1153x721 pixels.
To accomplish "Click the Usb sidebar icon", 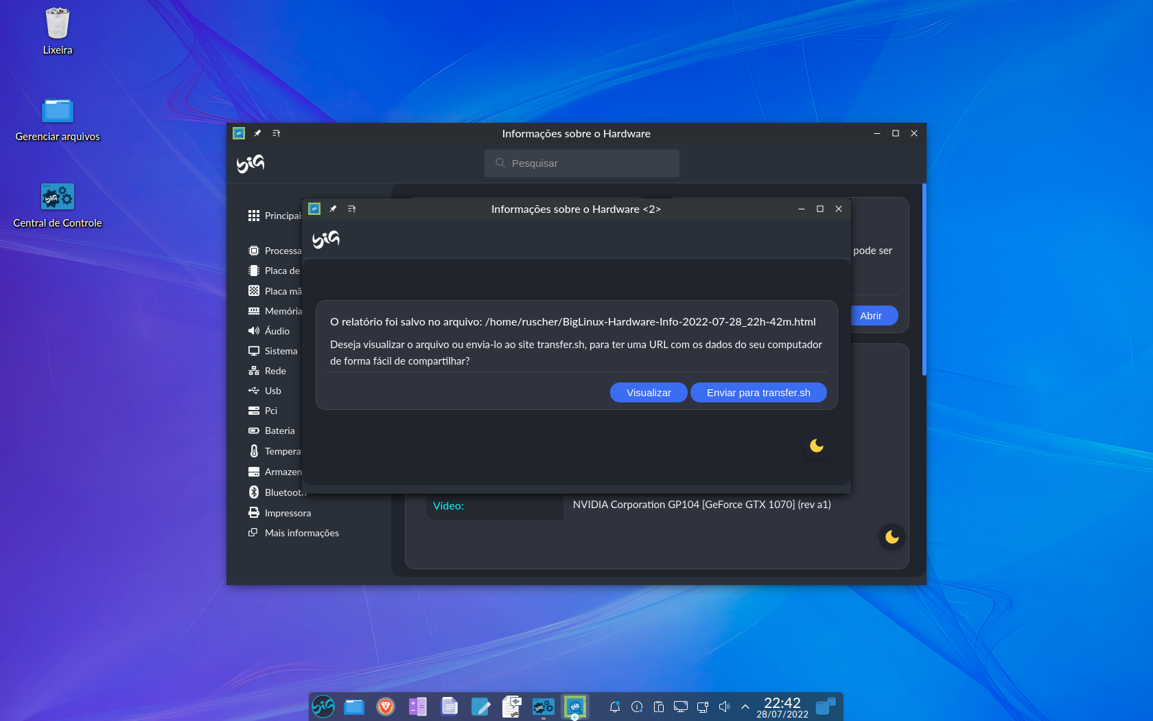I will point(254,391).
